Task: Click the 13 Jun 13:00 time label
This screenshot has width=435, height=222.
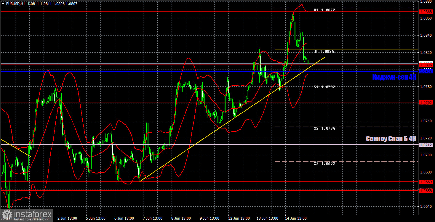Action: point(268,218)
